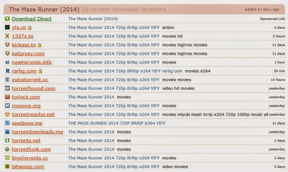
Task: Click the torrent title in the bitsnoop.com row
Action: pos(114,167)
